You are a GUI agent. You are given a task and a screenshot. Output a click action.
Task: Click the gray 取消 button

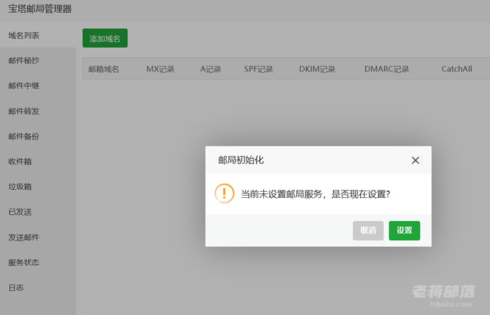coord(368,231)
